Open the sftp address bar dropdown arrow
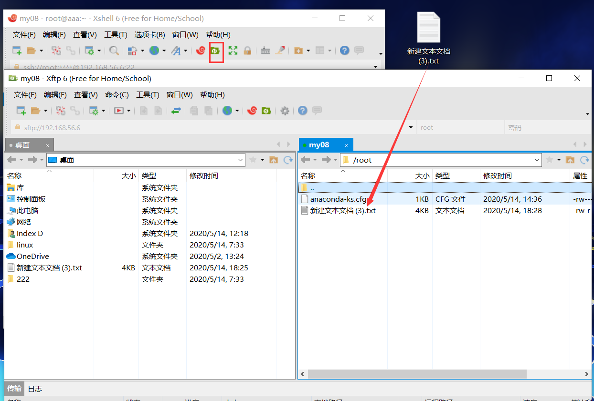The image size is (594, 401). pos(412,128)
